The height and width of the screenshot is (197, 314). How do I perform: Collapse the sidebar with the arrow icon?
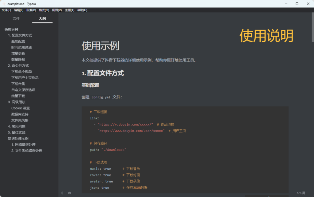pos(62,193)
